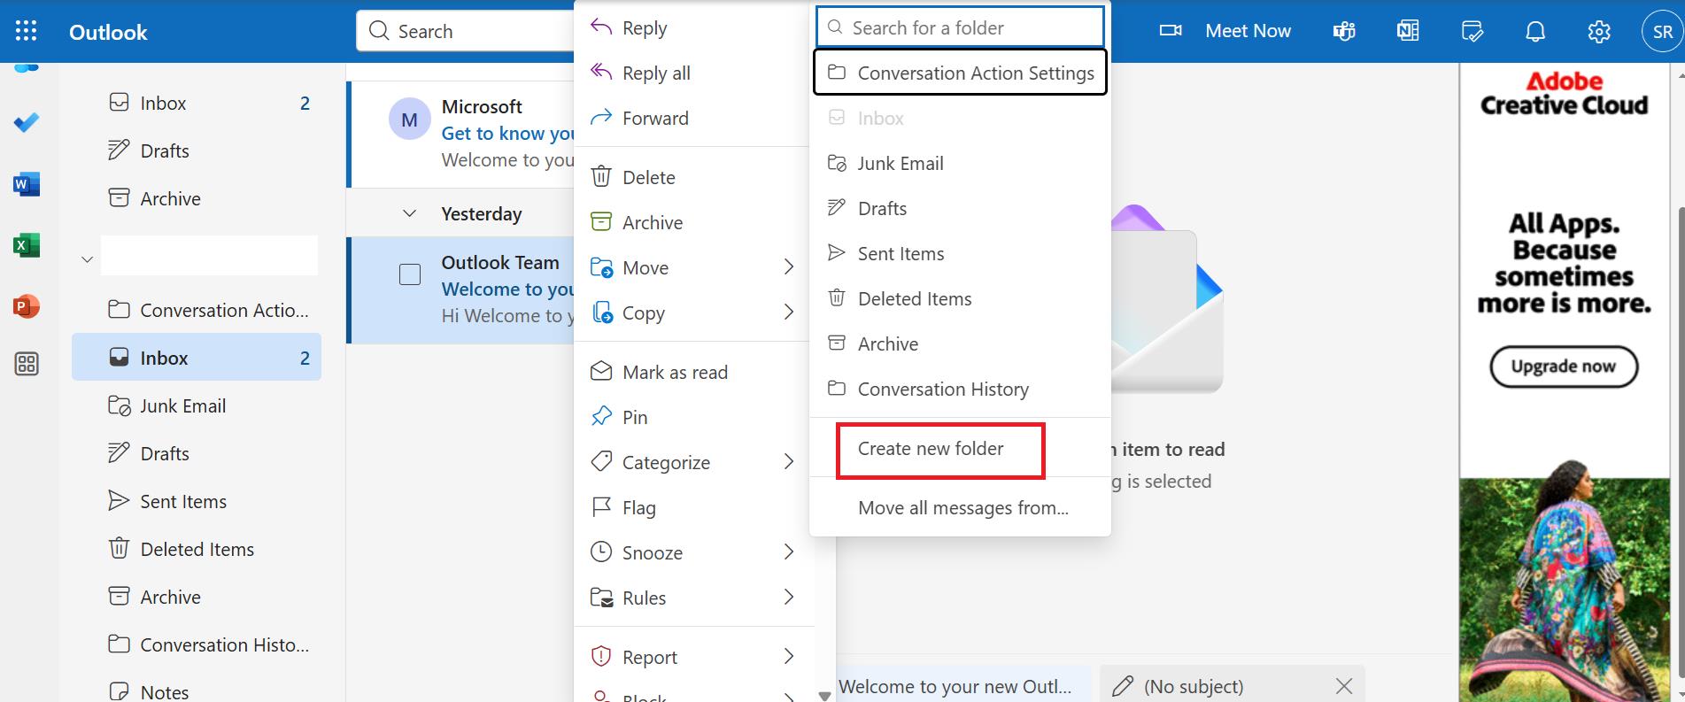The image size is (1685, 702).
Task: Open Conversation Histo... folder in sidebar
Action: coord(197,644)
